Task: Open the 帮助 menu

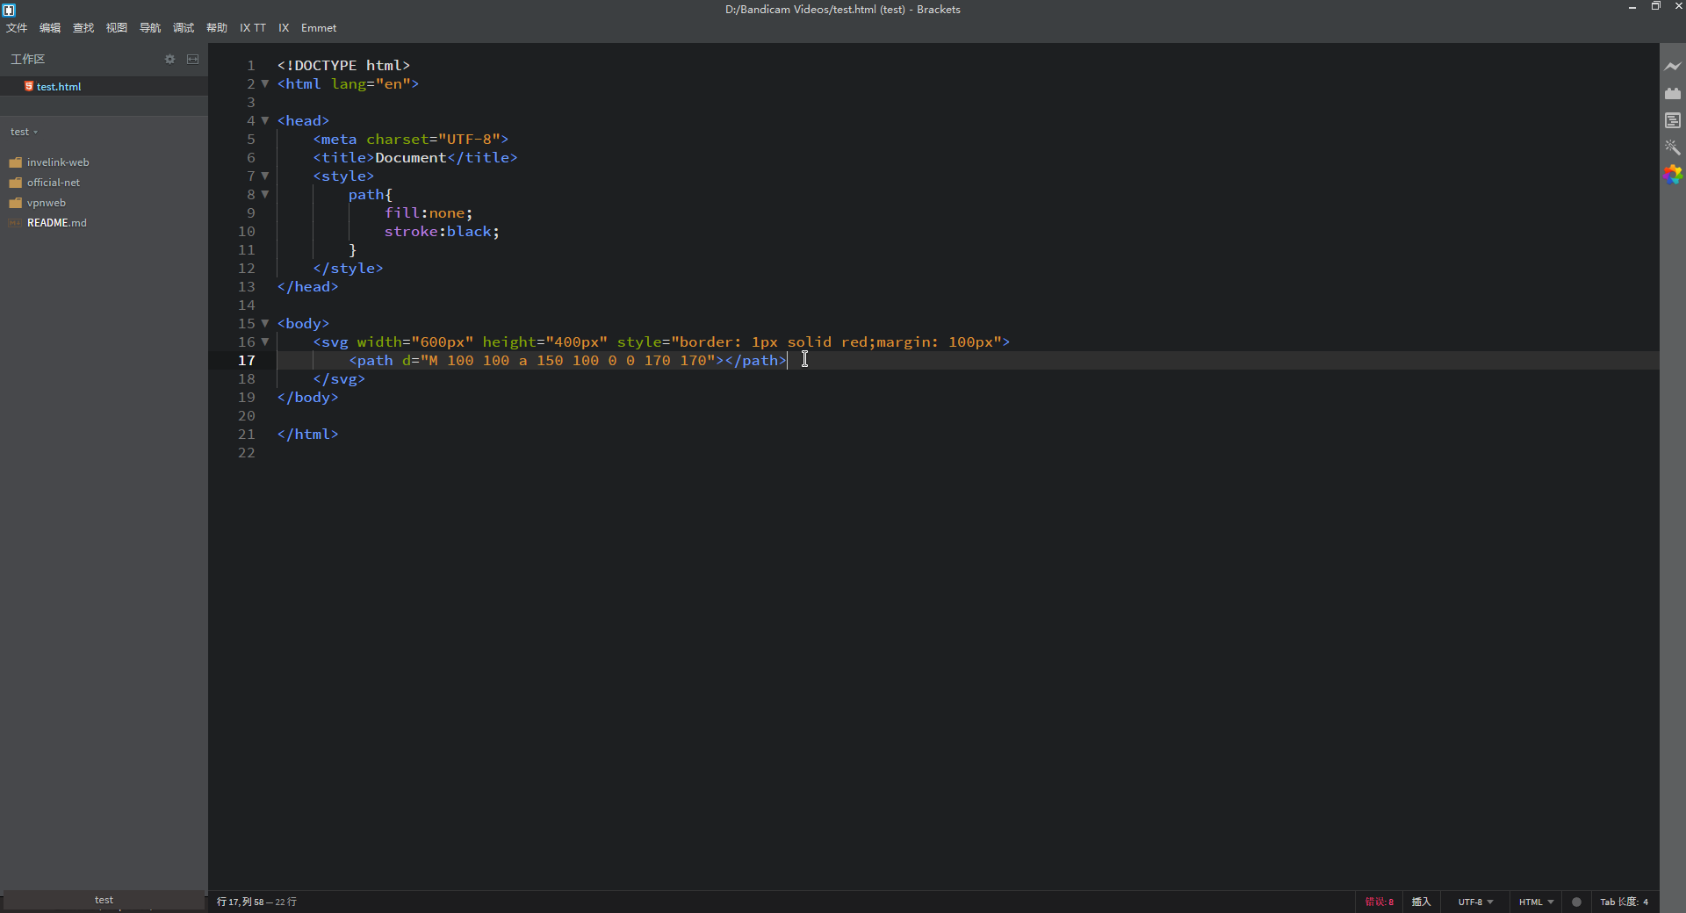Action: tap(217, 28)
